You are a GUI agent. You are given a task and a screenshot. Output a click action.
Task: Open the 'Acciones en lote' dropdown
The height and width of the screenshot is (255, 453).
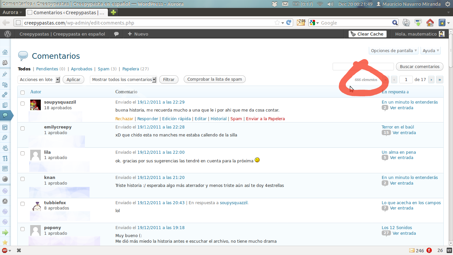tap(39, 80)
